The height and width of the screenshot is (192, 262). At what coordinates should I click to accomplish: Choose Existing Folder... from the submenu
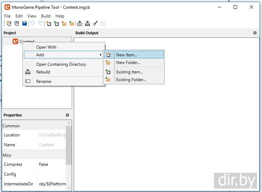(131, 80)
